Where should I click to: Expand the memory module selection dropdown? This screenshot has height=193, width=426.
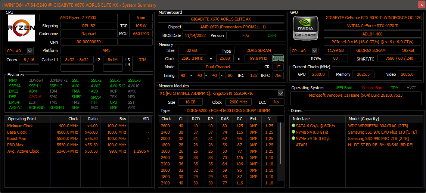click(280, 93)
